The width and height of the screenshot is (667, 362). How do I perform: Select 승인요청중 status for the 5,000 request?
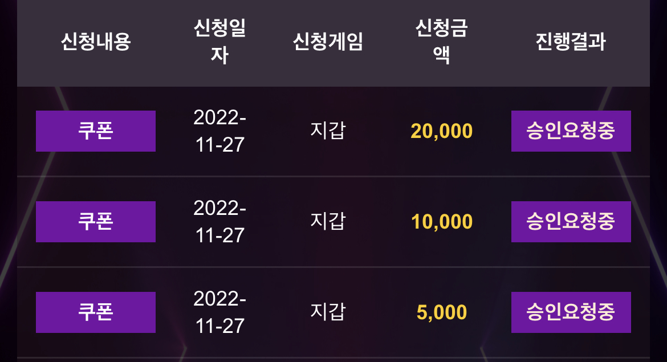(x=571, y=312)
